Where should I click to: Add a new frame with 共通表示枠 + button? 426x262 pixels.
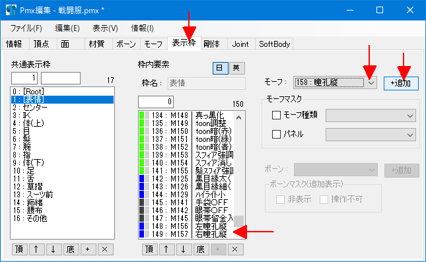[x=88, y=249]
